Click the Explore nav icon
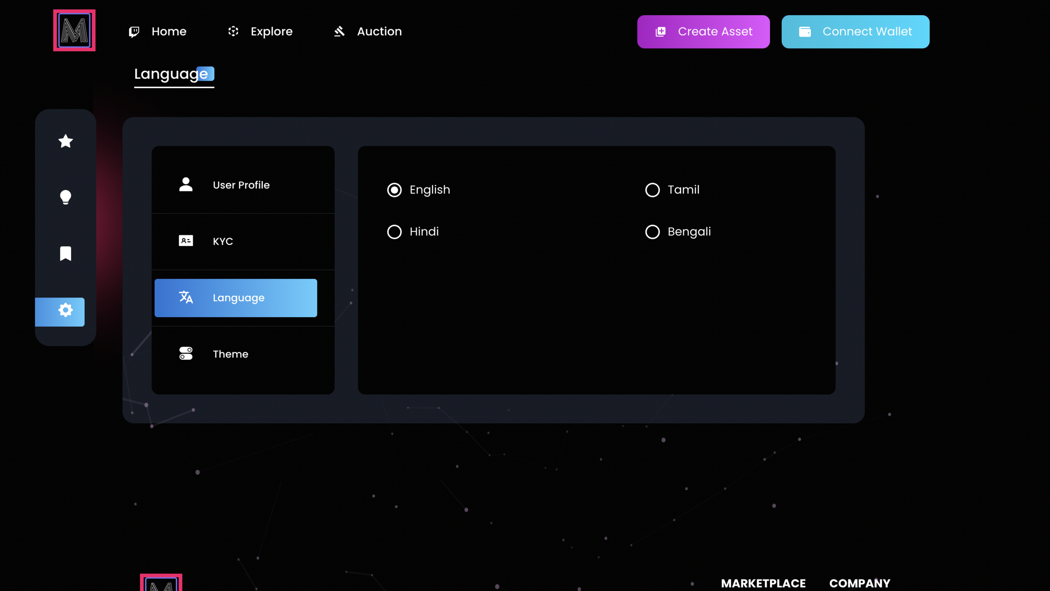 tap(233, 32)
